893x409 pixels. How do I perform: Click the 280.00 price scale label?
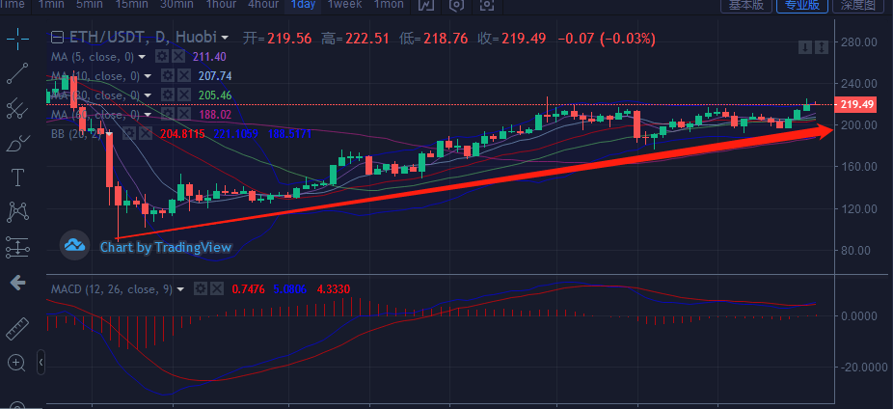pyautogui.click(x=859, y=42)
